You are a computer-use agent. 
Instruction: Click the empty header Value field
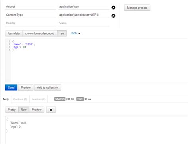[x=84, y=23]
